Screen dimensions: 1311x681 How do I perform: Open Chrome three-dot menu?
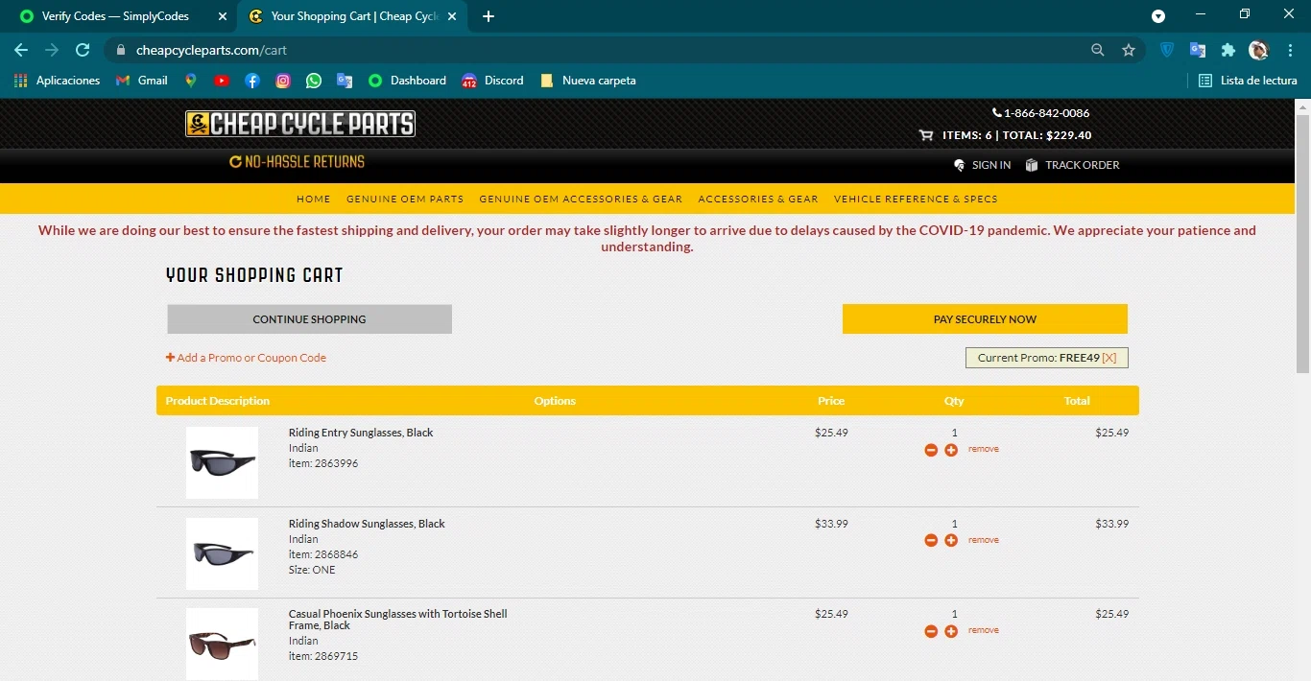[x=1289, y=50]
